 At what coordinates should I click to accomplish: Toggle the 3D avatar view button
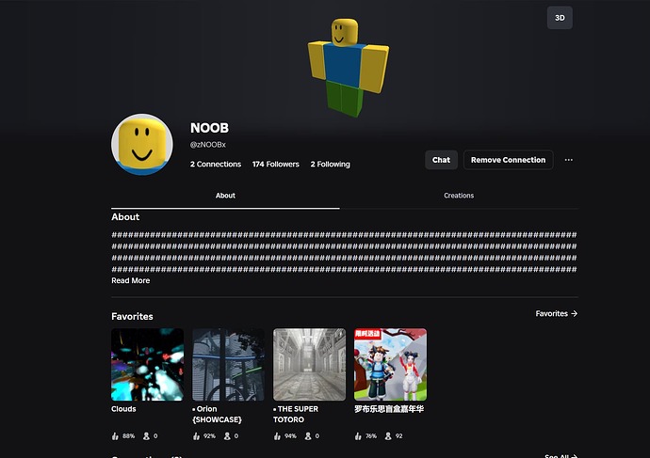coord(560,18)
